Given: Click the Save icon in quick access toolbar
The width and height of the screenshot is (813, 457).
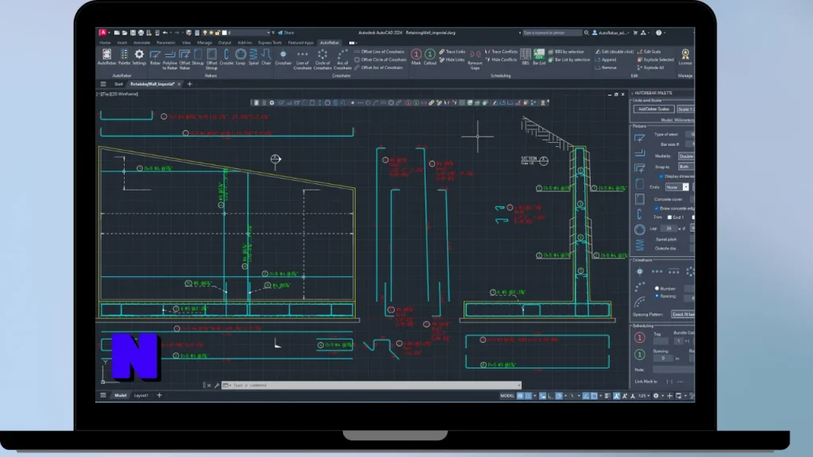Looking at the screenshot, I should tap(133, 33).
